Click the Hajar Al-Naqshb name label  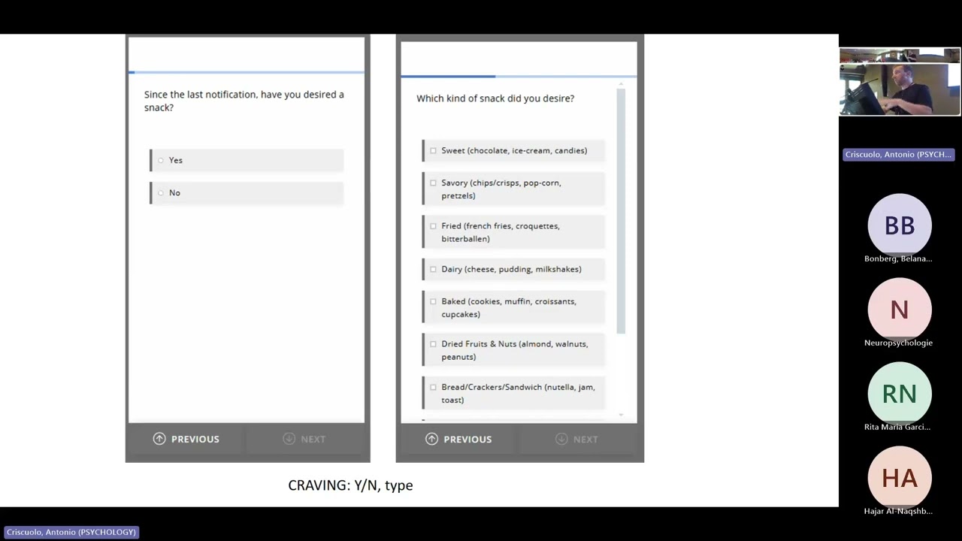coord(898,511)
